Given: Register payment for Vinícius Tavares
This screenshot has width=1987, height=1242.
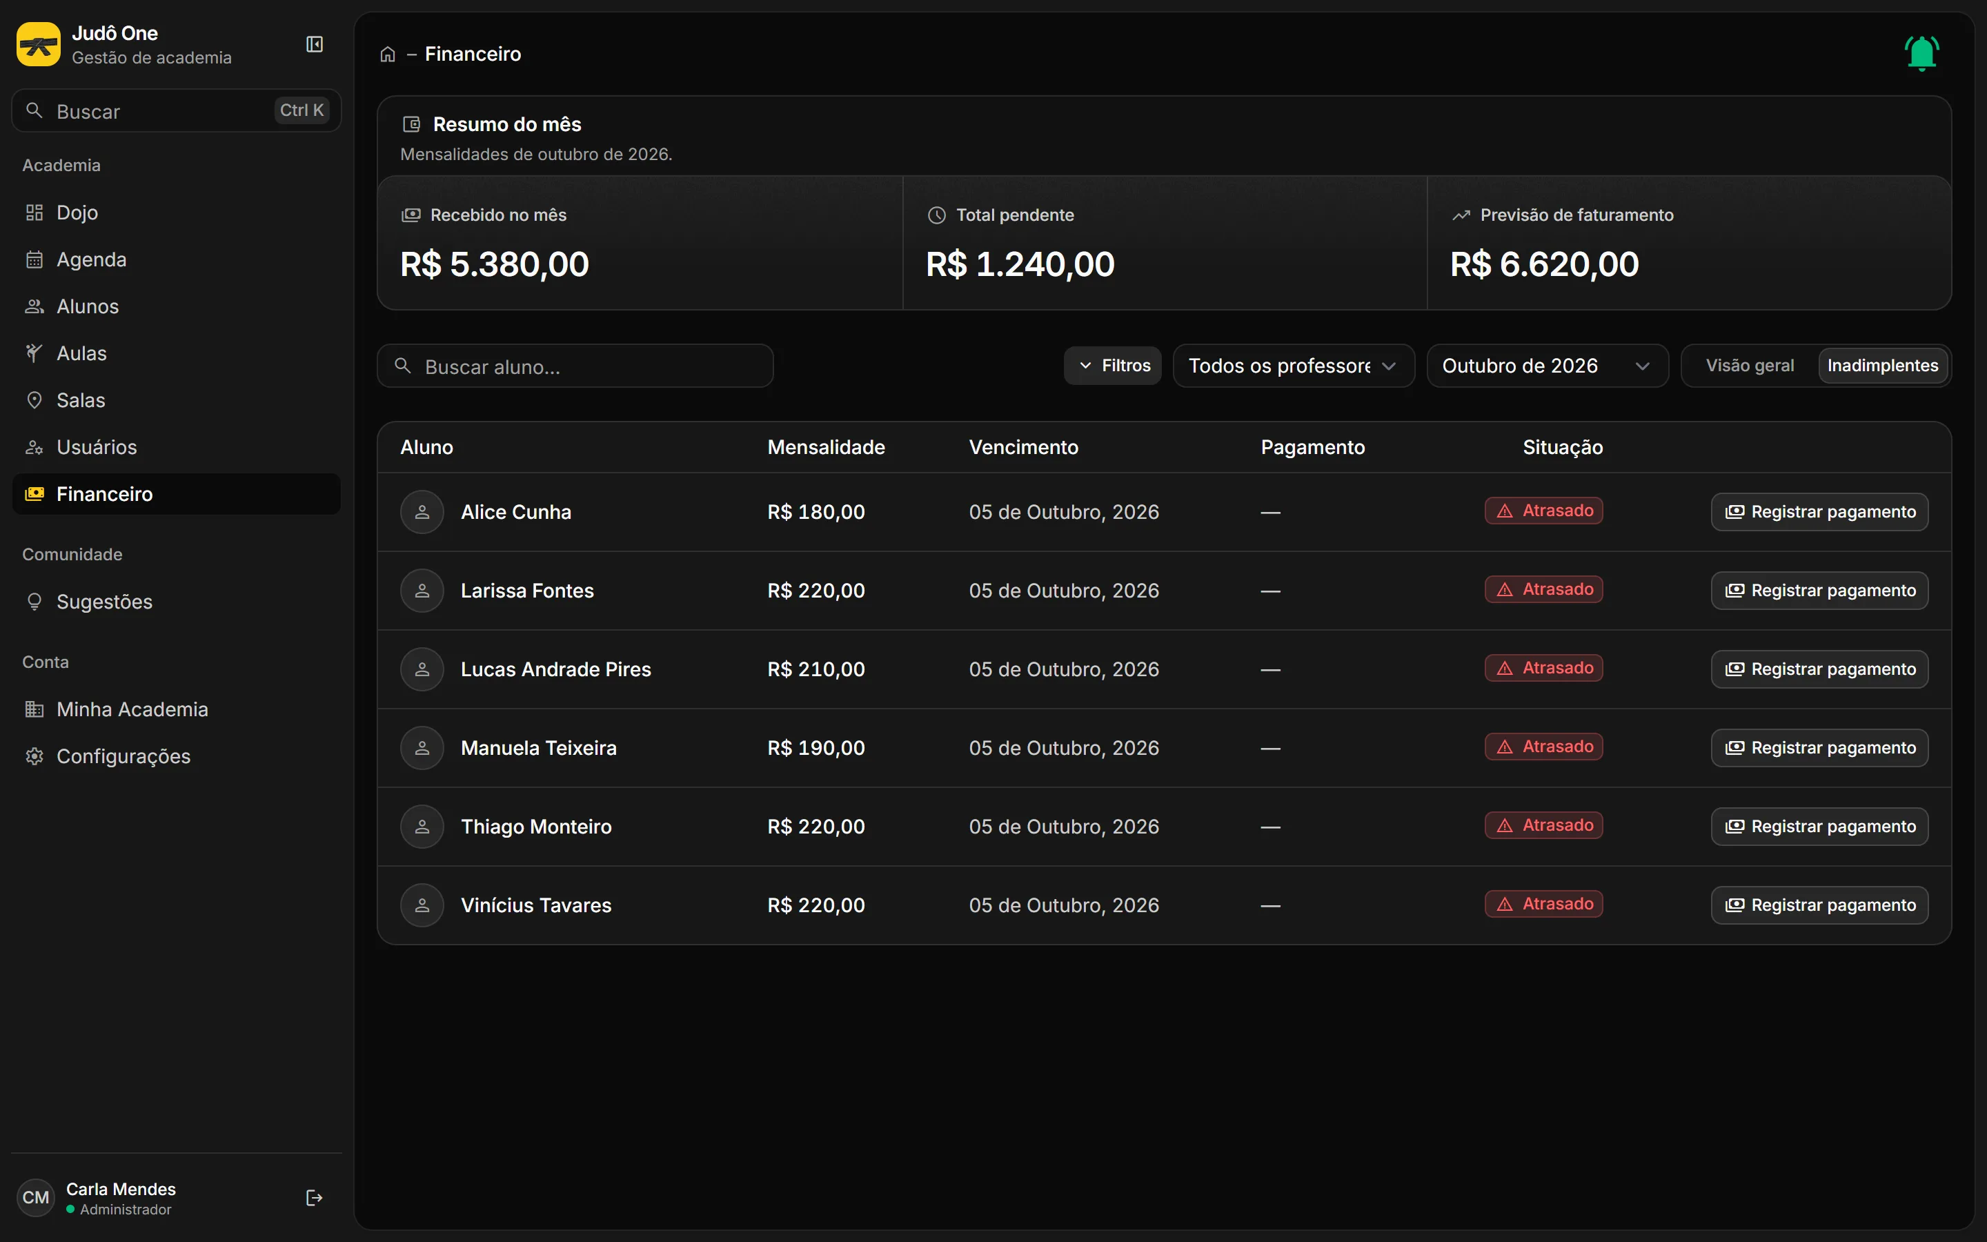Looking at the screenshot, I should pos(1819,905).
